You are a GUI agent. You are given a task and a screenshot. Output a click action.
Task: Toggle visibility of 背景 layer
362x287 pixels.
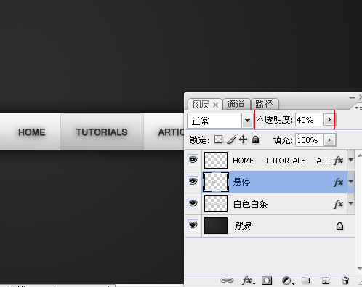(193, 225)
